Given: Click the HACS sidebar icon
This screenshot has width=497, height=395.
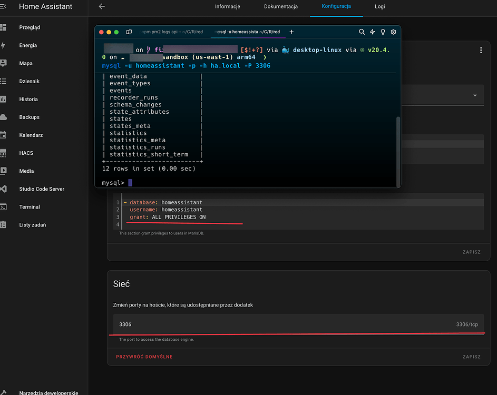Looking at the screenshot, I should 3,153.
